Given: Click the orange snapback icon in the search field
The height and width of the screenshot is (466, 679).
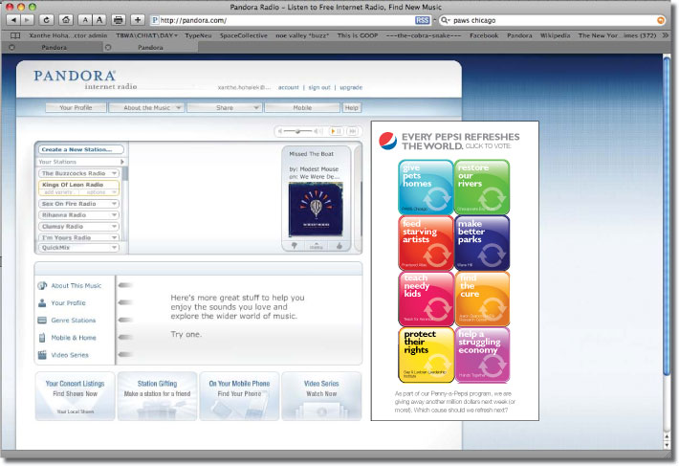Looking at the screenshot, I should (x=661, y=20).
